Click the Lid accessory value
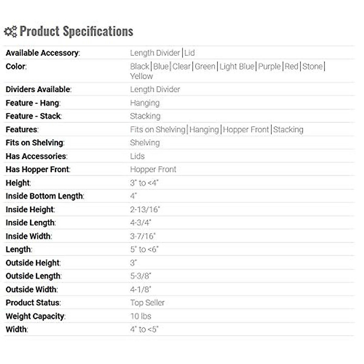The image size is (364, 364). tap(190, 53)
